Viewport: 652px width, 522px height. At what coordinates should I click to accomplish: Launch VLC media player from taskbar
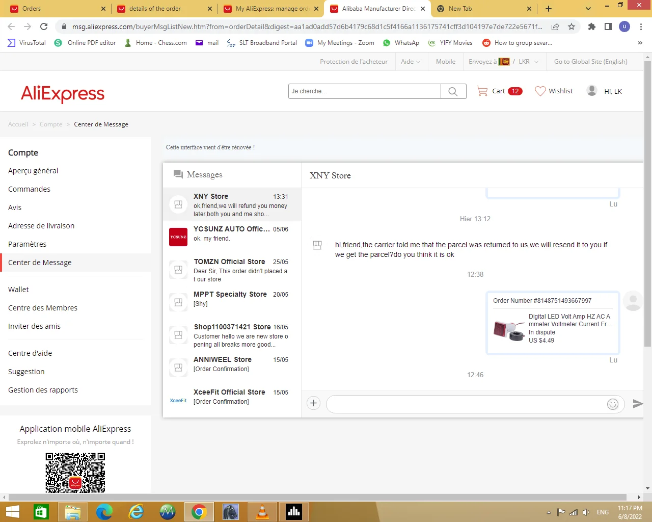click(x=262, y=512)
